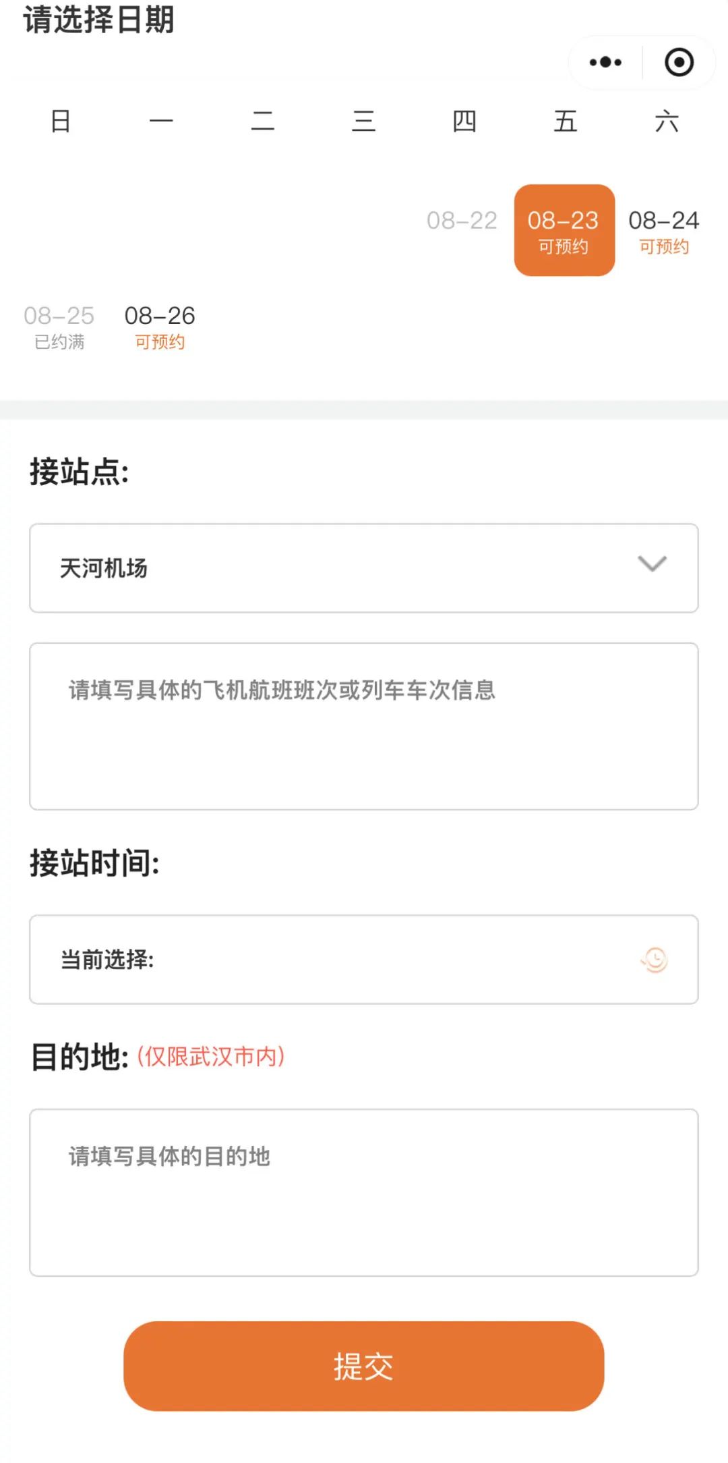Open the mini program more options menu
This screenshot has width=728, height=1463.
pyautogui.click(x=605, y=62)
